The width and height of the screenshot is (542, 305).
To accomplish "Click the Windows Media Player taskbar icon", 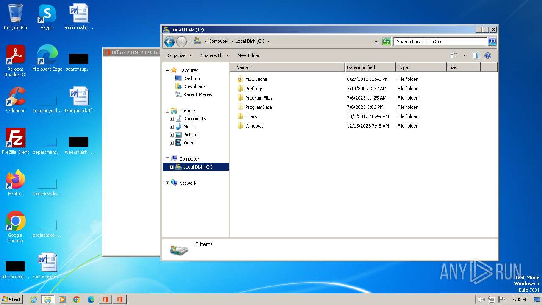I will coord(62,299).
